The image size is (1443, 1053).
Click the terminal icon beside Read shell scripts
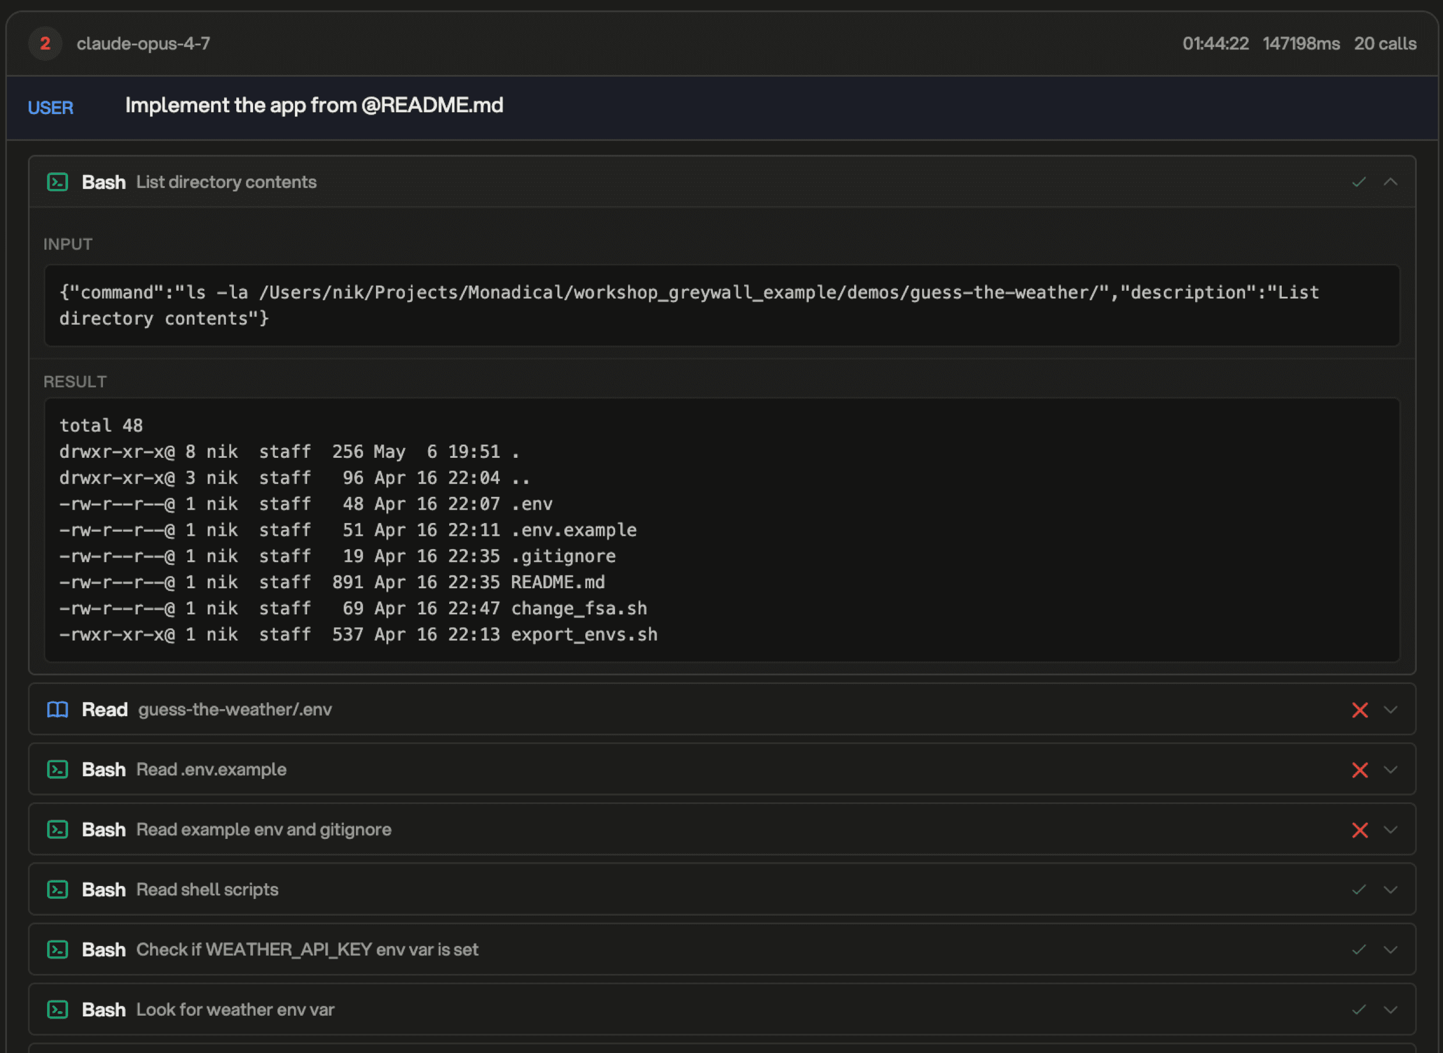pyautogui.click(x=58, y=889)
